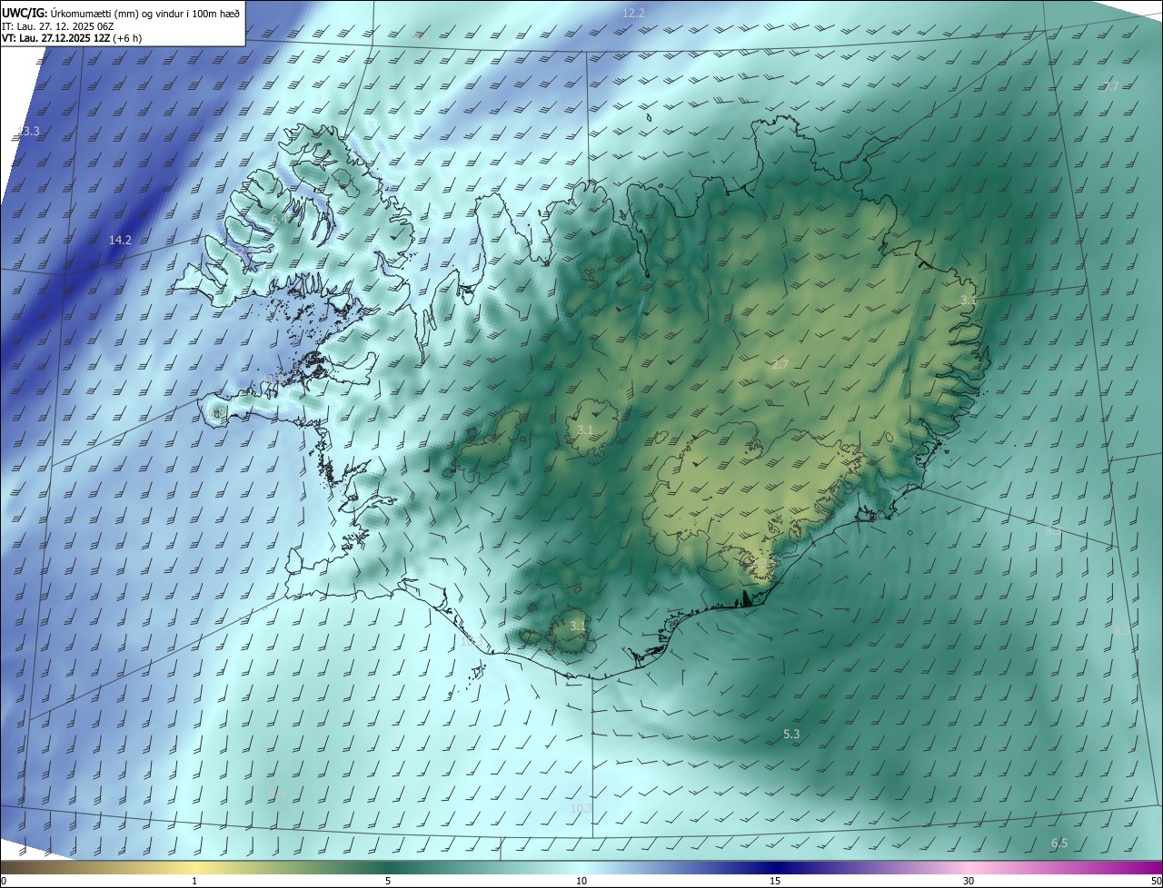Click the 5.3 value label over the southeast ocean
Screen dimensions: 1163x888
791,734
